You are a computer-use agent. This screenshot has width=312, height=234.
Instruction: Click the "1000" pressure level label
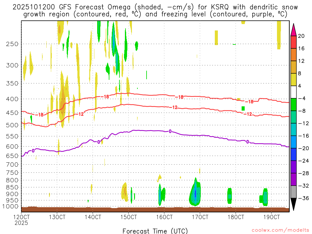[11, 207]
